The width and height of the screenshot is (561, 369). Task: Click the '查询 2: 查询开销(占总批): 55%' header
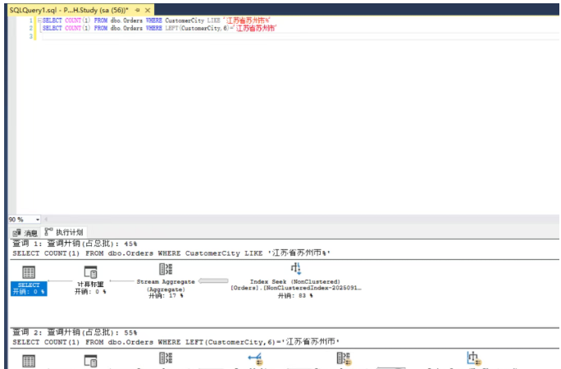(x=75, y=333)
